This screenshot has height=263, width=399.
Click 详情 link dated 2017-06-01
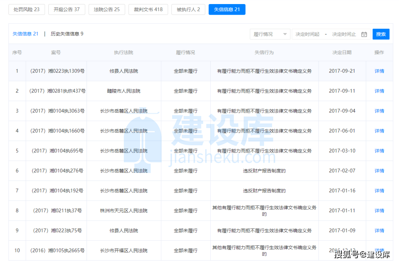pyautogui.click(x=379, y=131)
